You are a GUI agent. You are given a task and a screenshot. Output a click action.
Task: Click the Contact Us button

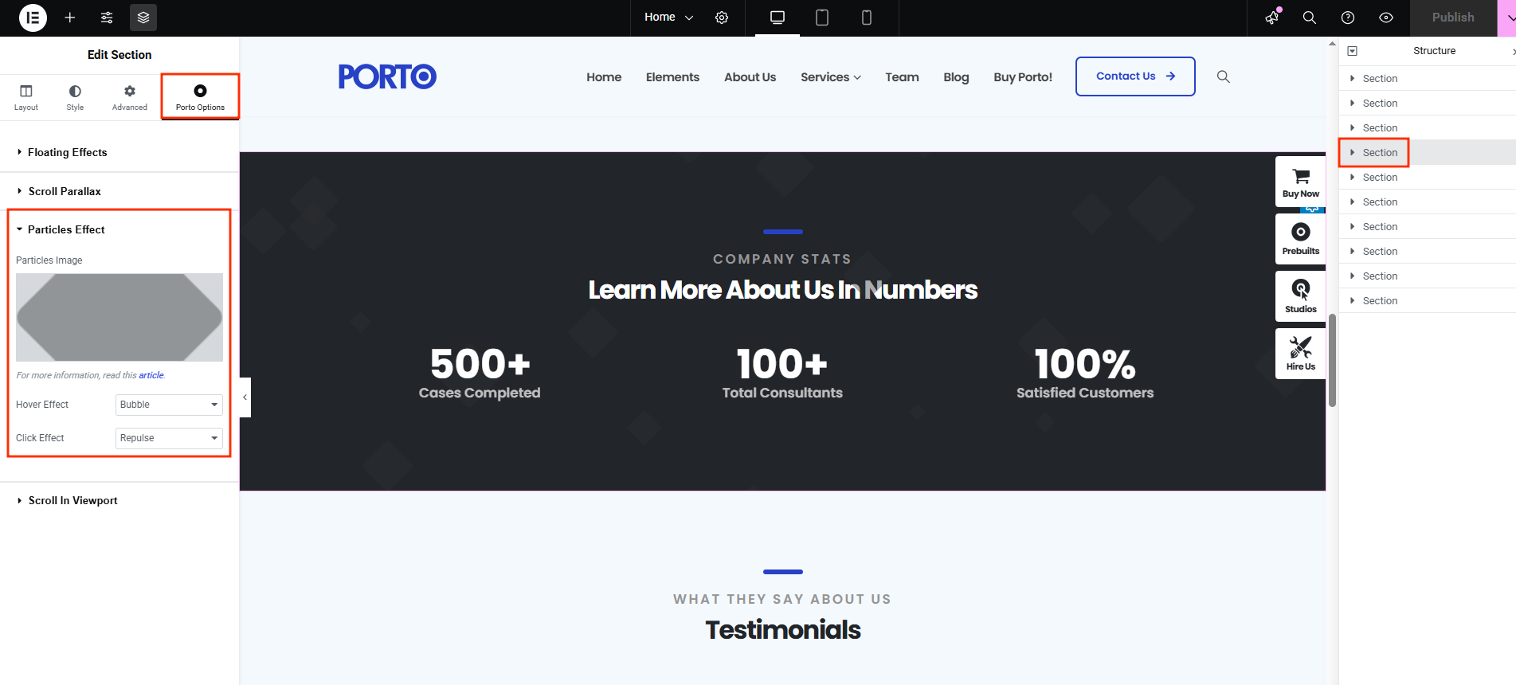(x=1135, y=76)
